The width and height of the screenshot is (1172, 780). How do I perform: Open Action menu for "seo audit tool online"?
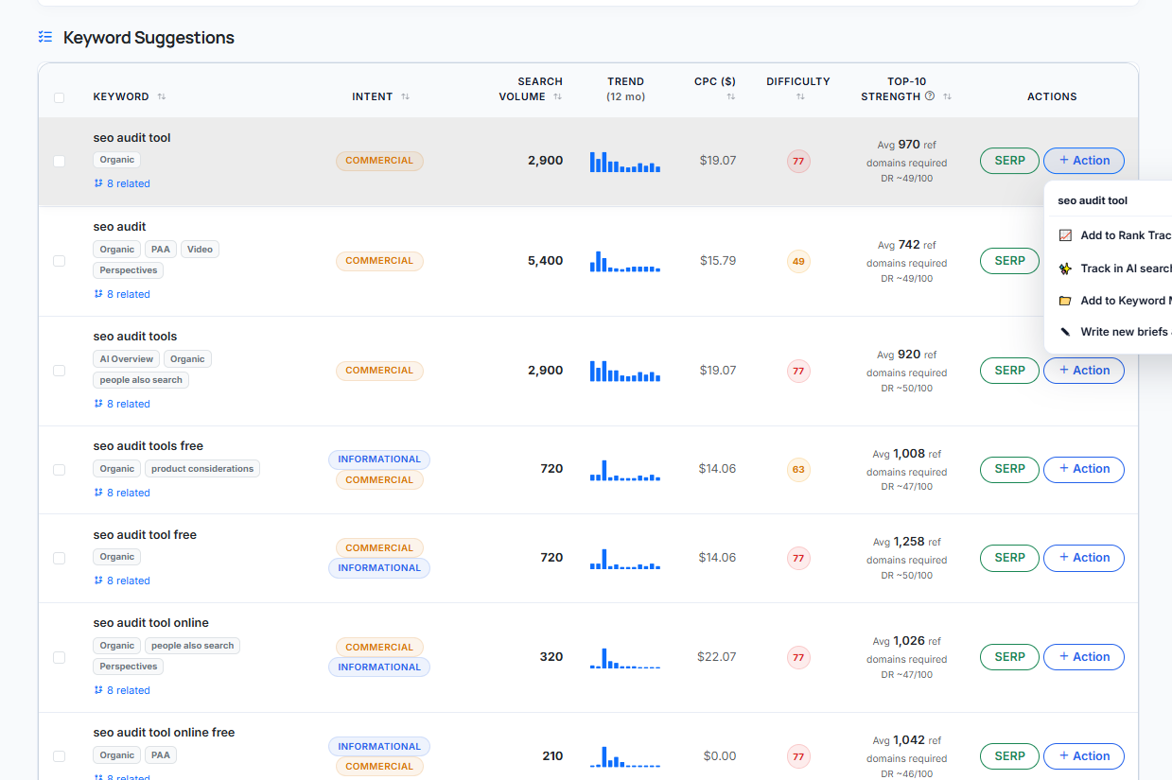click(1084, 657)
